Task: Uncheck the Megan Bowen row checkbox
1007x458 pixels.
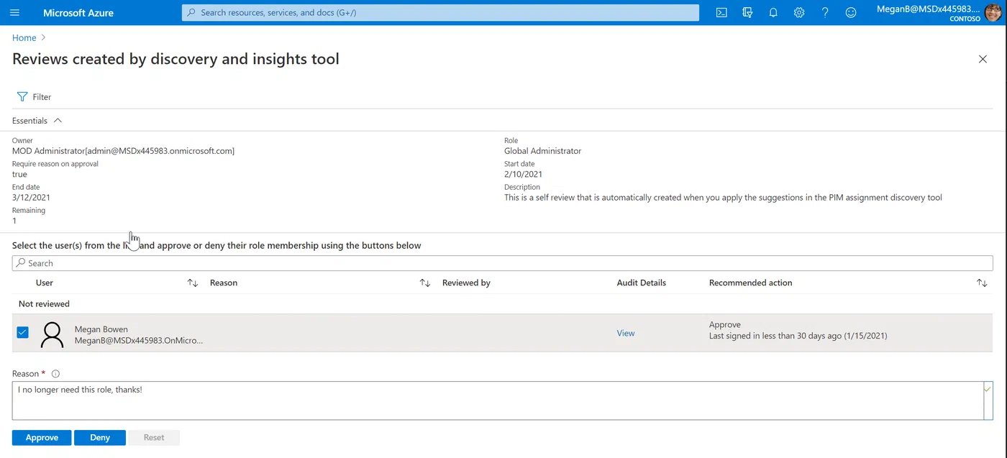Action: pyautogui.click(x=22, y=332)
